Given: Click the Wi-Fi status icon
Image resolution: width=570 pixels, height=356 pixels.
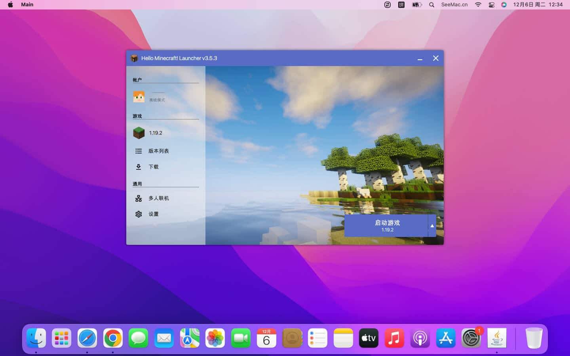Looking at the screenshot, I should (x=478, y=5).
